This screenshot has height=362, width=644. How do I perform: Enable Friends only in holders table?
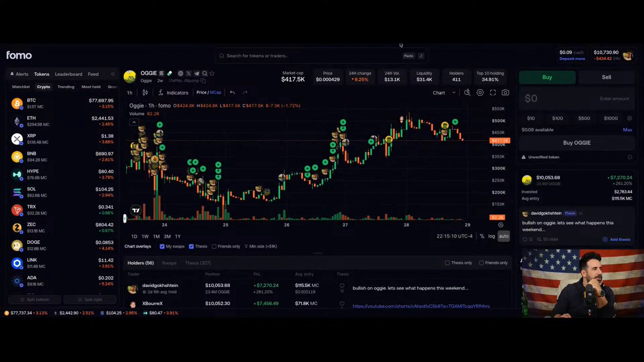481,263
